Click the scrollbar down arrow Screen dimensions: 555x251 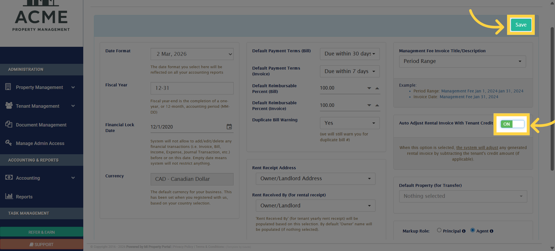[x=552, y=248]
